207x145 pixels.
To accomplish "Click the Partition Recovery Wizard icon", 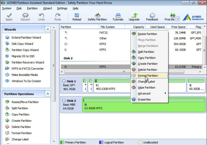I will point(7,62).
